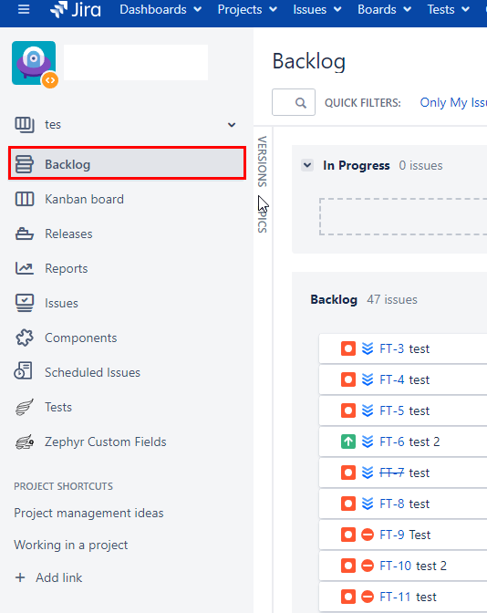Viewport: 487px width, 613px height.
Task: Open issue FT-11 link
Action: (x=395, y=597)
